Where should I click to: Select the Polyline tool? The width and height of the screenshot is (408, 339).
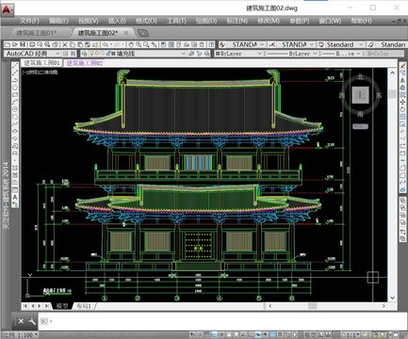coord(15,80)
